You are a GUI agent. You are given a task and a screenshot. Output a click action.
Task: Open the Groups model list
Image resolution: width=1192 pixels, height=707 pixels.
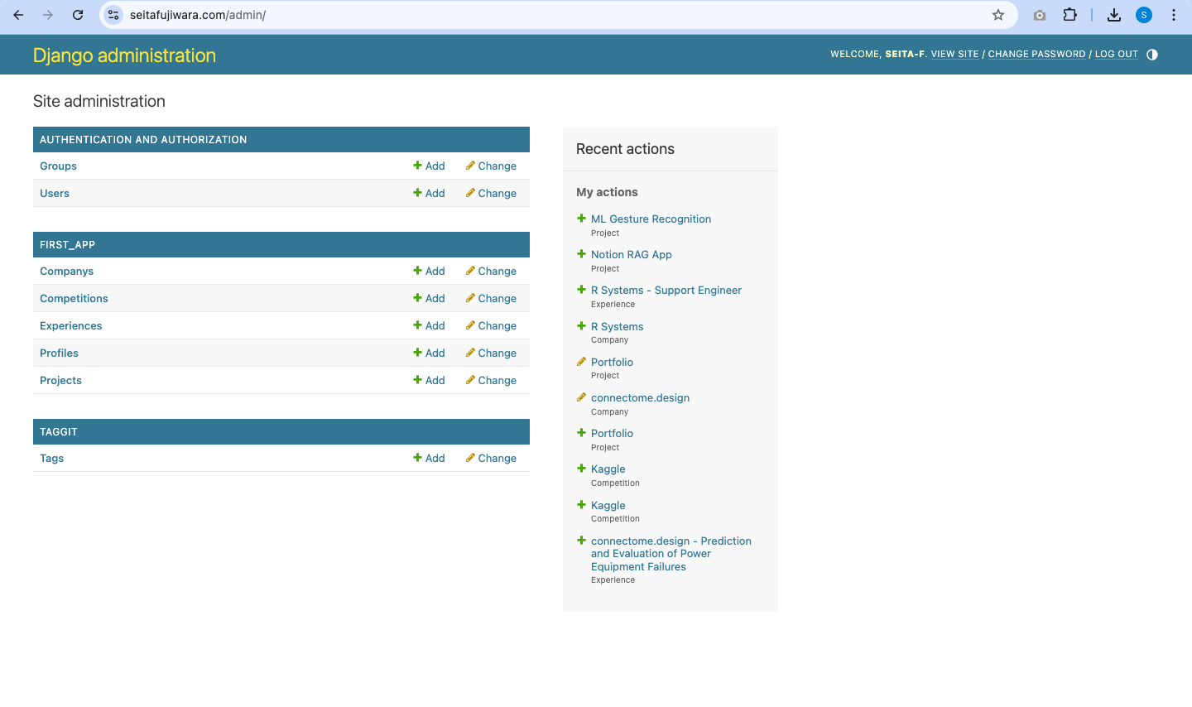(58, 166)
